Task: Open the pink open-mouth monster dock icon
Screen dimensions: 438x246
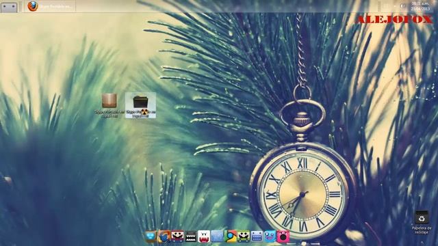Action: tap(283, 236)
